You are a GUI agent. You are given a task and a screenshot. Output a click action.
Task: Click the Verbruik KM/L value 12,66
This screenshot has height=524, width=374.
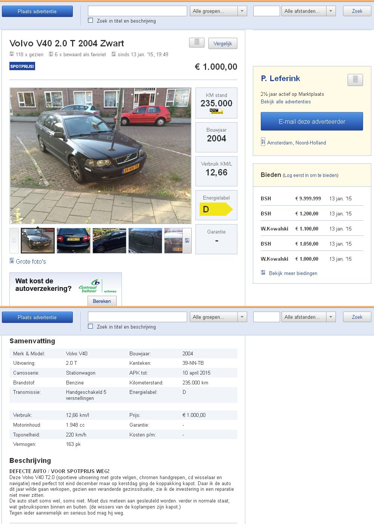(216, 172)
